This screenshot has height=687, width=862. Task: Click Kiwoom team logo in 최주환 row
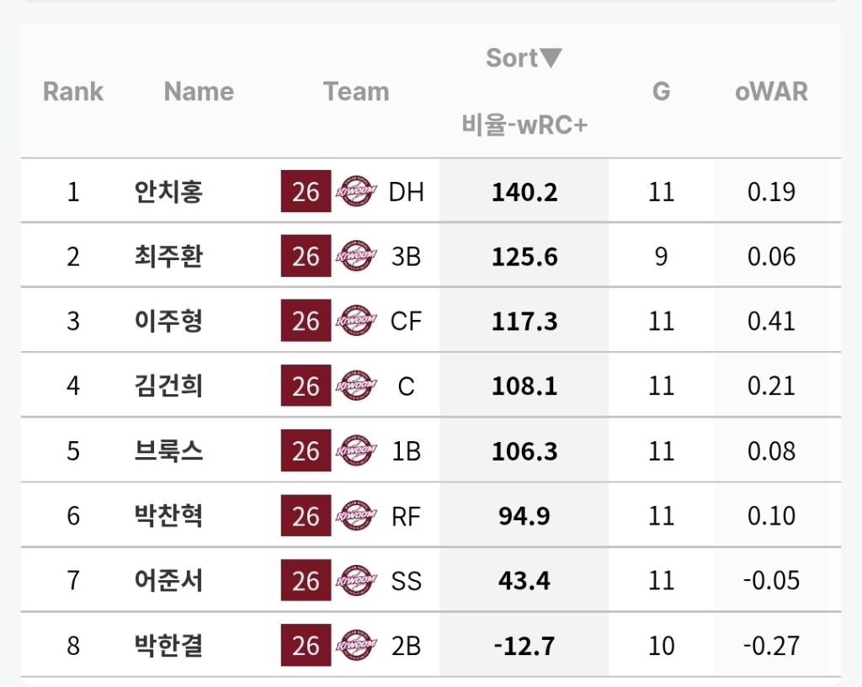(356, 257)
